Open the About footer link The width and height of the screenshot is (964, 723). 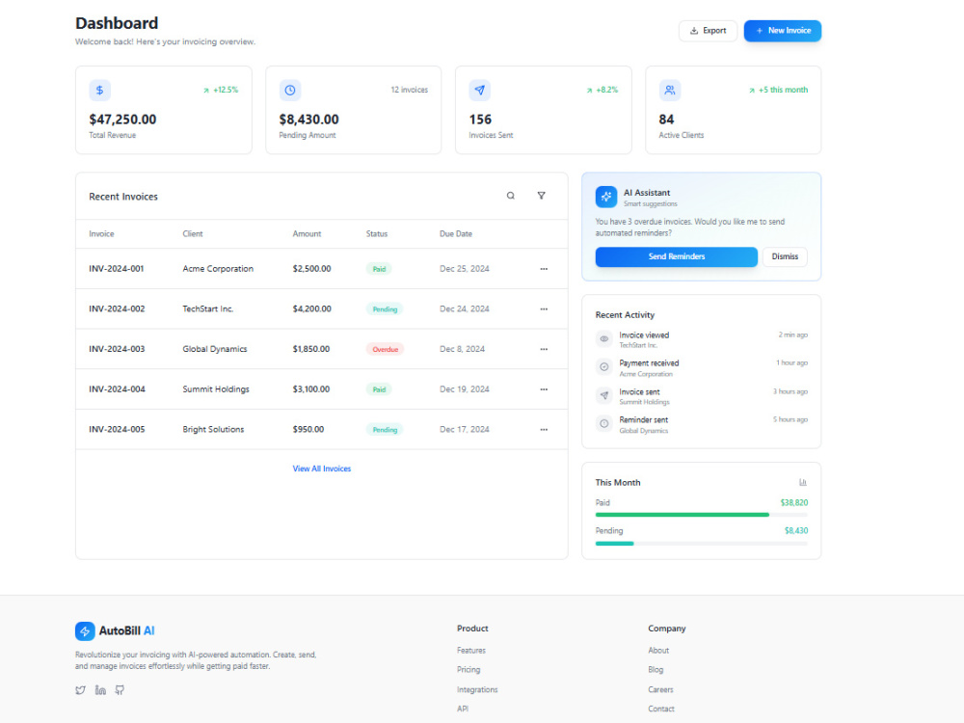658,651
